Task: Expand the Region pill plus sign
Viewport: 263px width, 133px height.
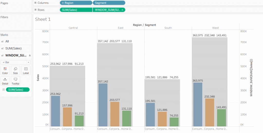Action: click(63, 3)
